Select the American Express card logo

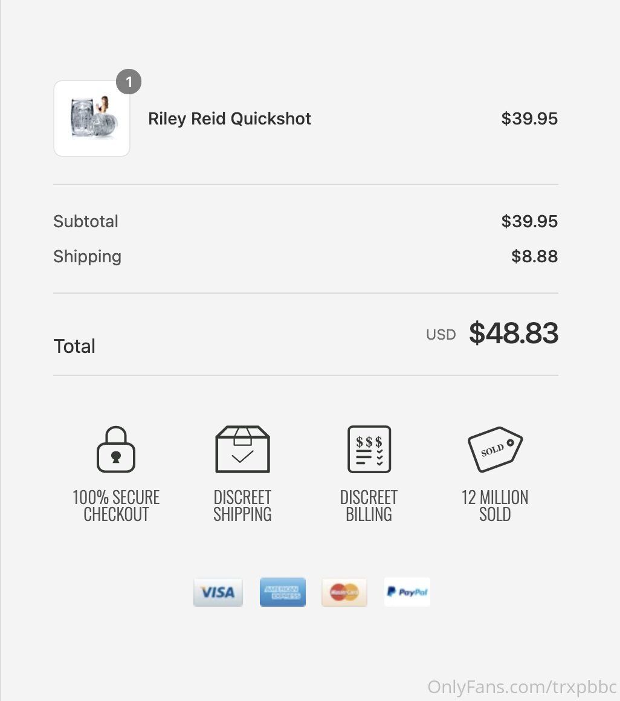(283, 592)
